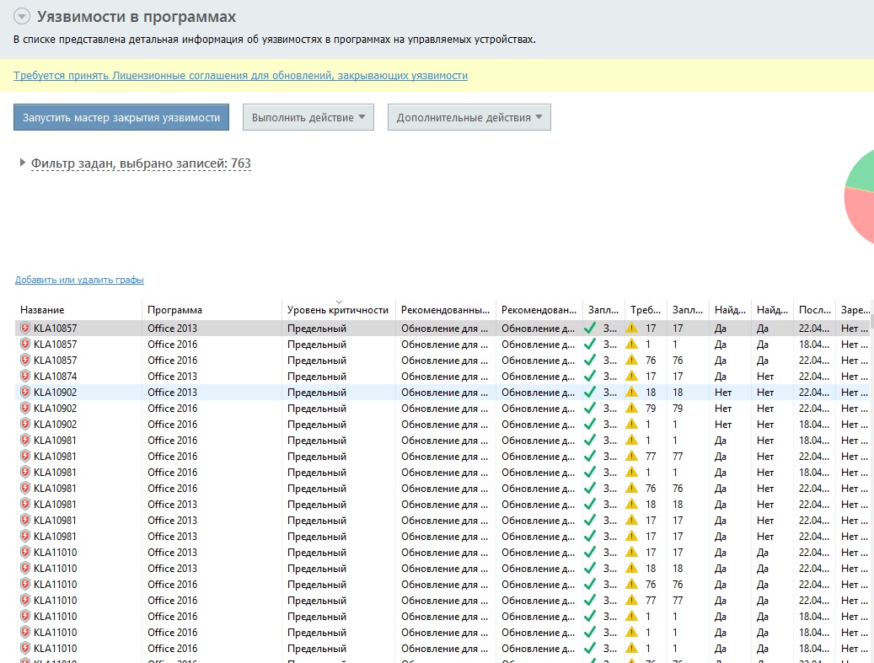Click the value 79 next to warning icon
The image size is (874, 663).
pyautogui.click(x=651, y=409)
